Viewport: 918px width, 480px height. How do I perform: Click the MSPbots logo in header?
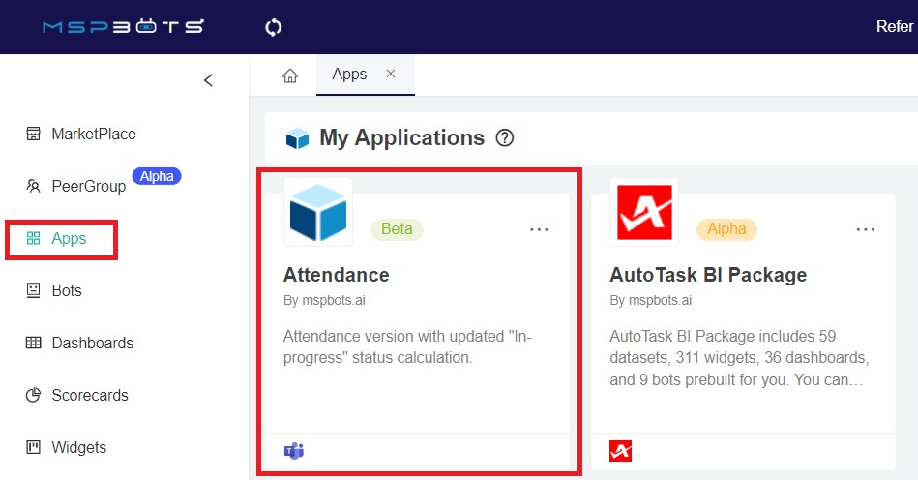[x=123, y=27]
